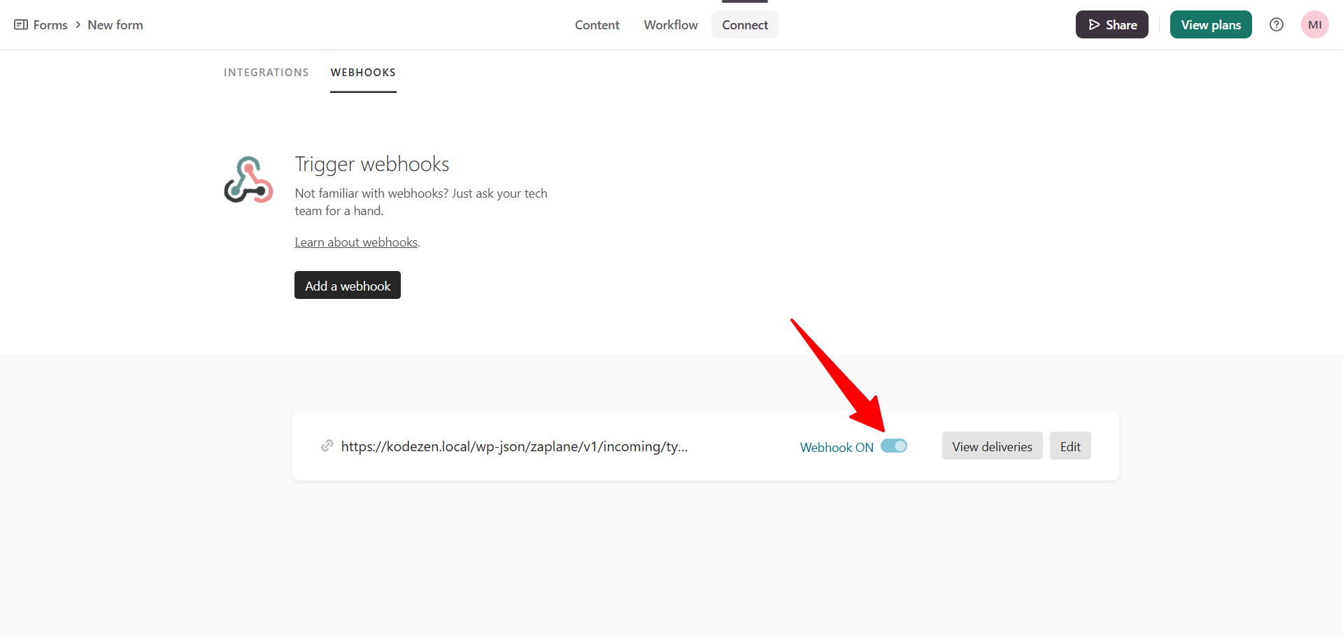
Task: Edit the kodezen.local webhook
Action: coord(1070,446)
